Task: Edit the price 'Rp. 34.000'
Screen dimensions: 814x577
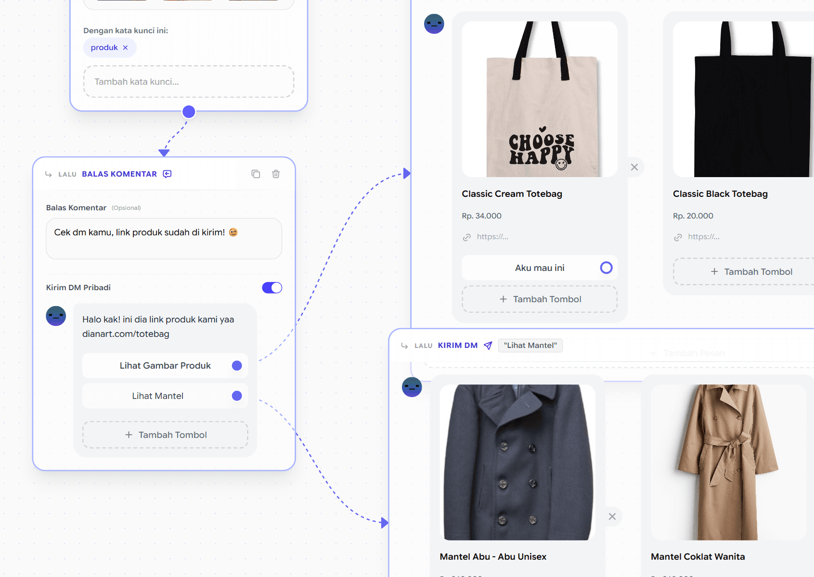Action: tap(481, 216)
